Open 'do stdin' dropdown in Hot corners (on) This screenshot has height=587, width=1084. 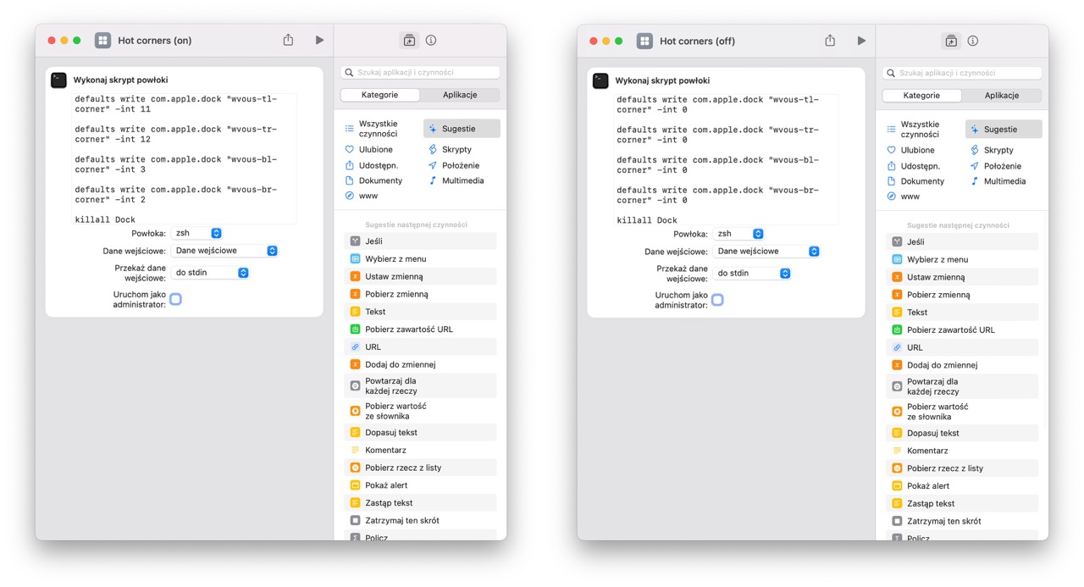point(210,273)
